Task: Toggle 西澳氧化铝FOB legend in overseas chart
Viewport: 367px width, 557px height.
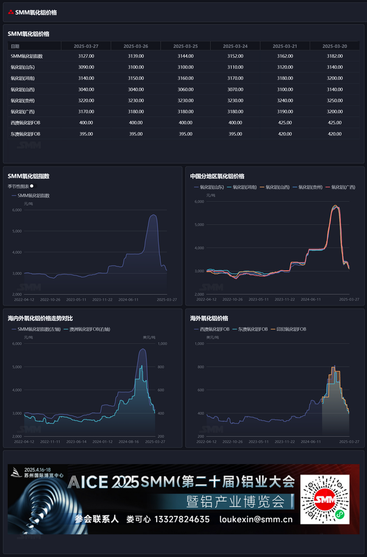Action: click(211, 329)
